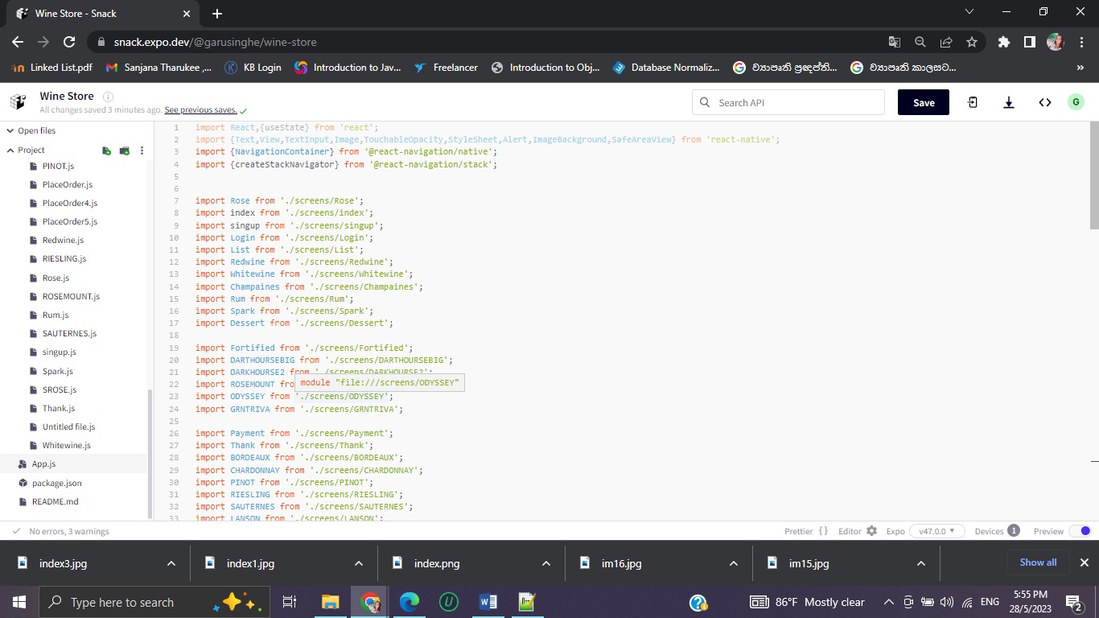
Task: Create a new file in Project
Action: 106,150
